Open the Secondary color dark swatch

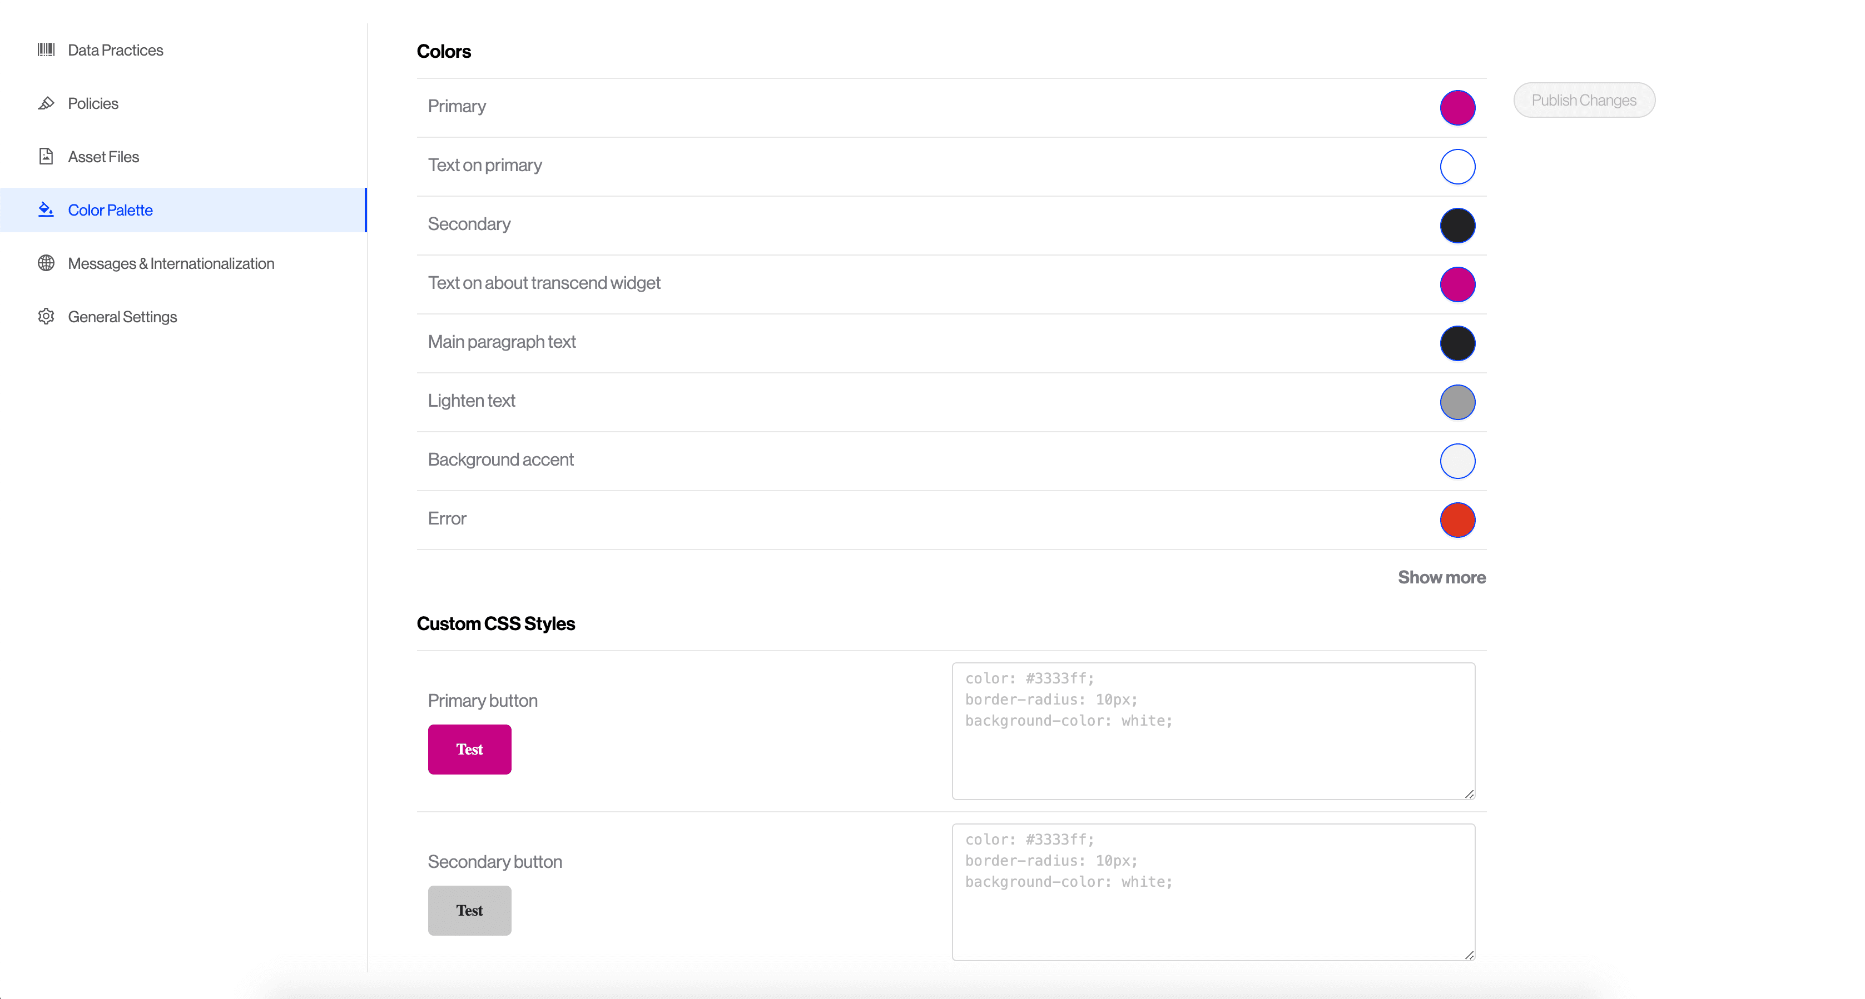pyautogui.click(x=1457, y=226)
